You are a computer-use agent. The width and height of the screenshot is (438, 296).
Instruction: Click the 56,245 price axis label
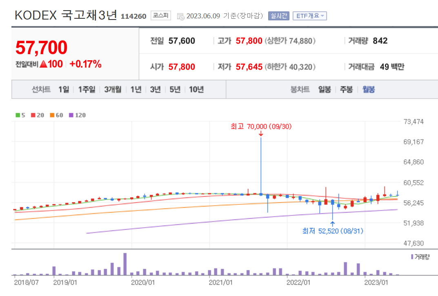[x=414, y=203]
